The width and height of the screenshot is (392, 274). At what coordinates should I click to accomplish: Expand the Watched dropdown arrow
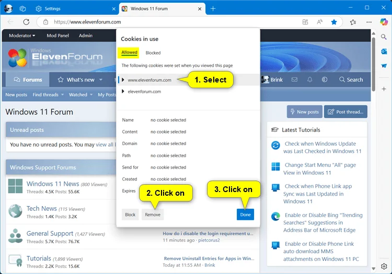91,94
